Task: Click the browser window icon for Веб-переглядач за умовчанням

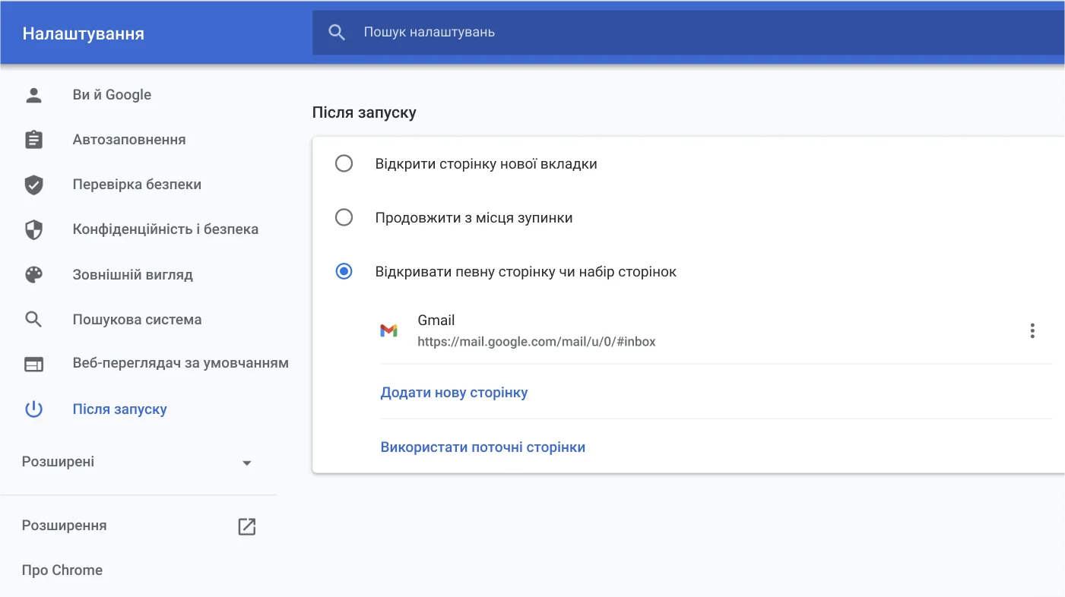Action: [33, 364]
